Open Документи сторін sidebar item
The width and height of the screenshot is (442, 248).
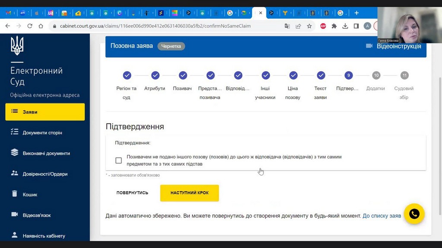[42, 133]
